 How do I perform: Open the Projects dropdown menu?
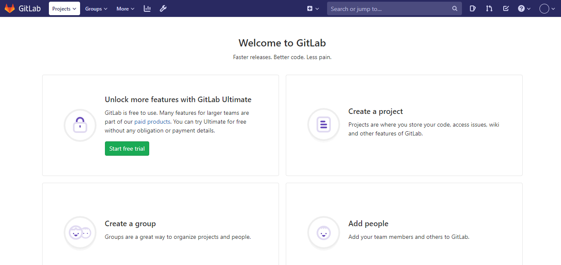pyautogui.click(x=64, y=8)
